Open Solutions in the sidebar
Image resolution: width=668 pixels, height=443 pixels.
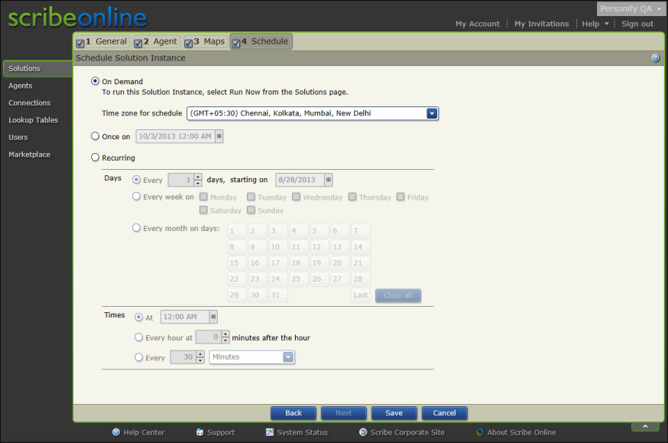point(37,69)
